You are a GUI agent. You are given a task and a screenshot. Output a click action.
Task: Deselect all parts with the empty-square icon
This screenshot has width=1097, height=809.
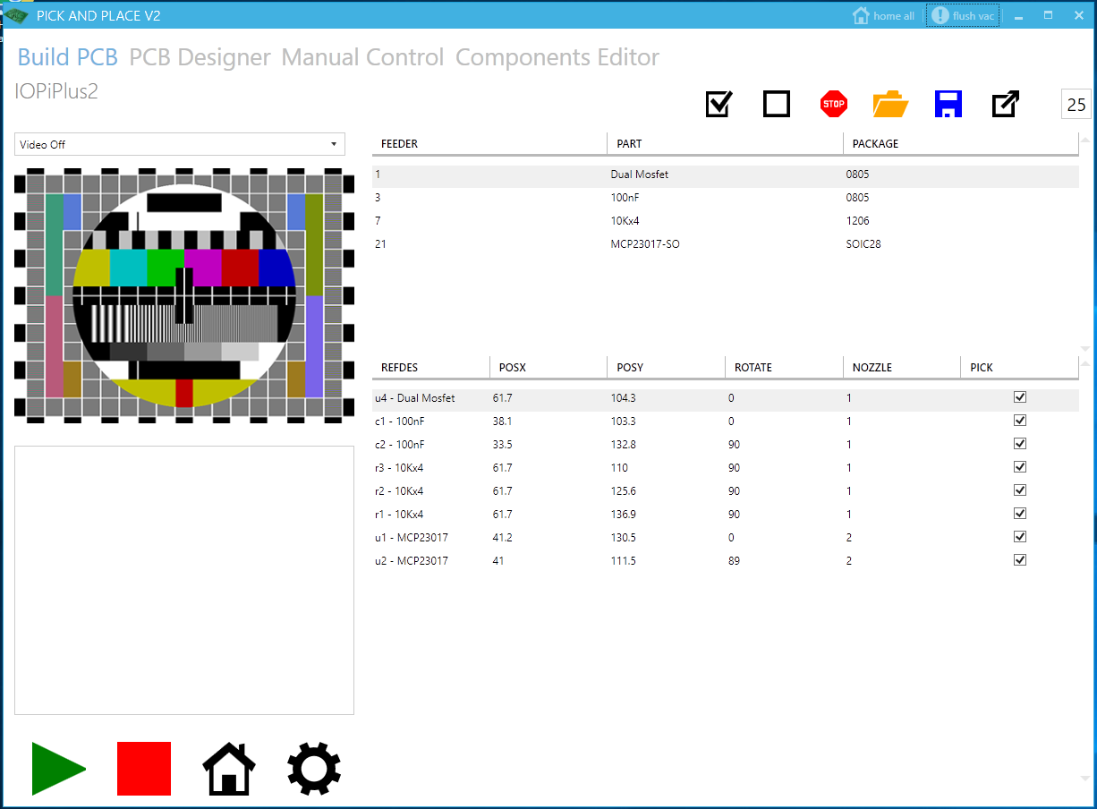coord(776,104)
